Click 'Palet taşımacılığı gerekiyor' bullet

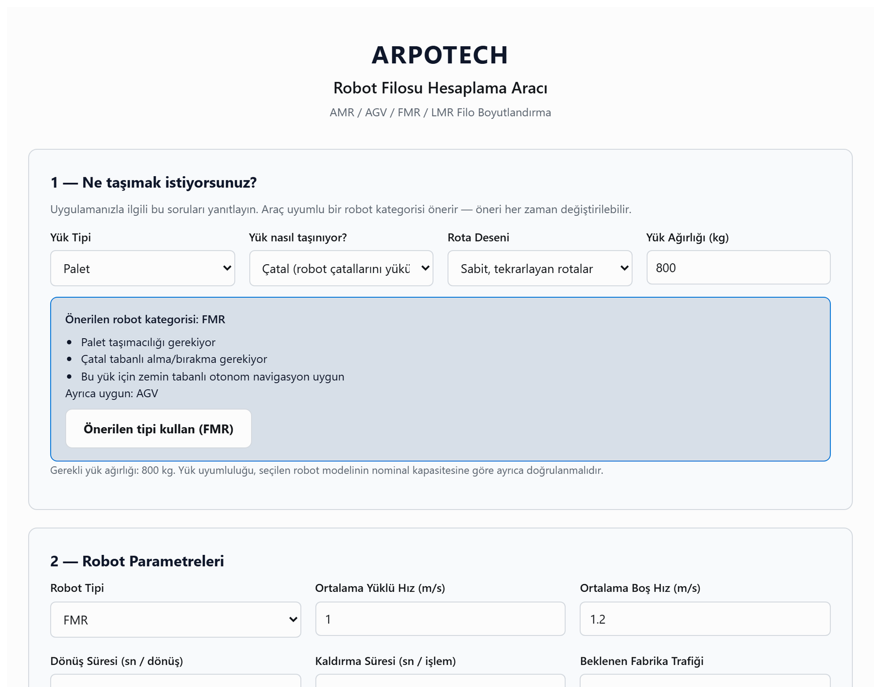(x=148, y=342)
